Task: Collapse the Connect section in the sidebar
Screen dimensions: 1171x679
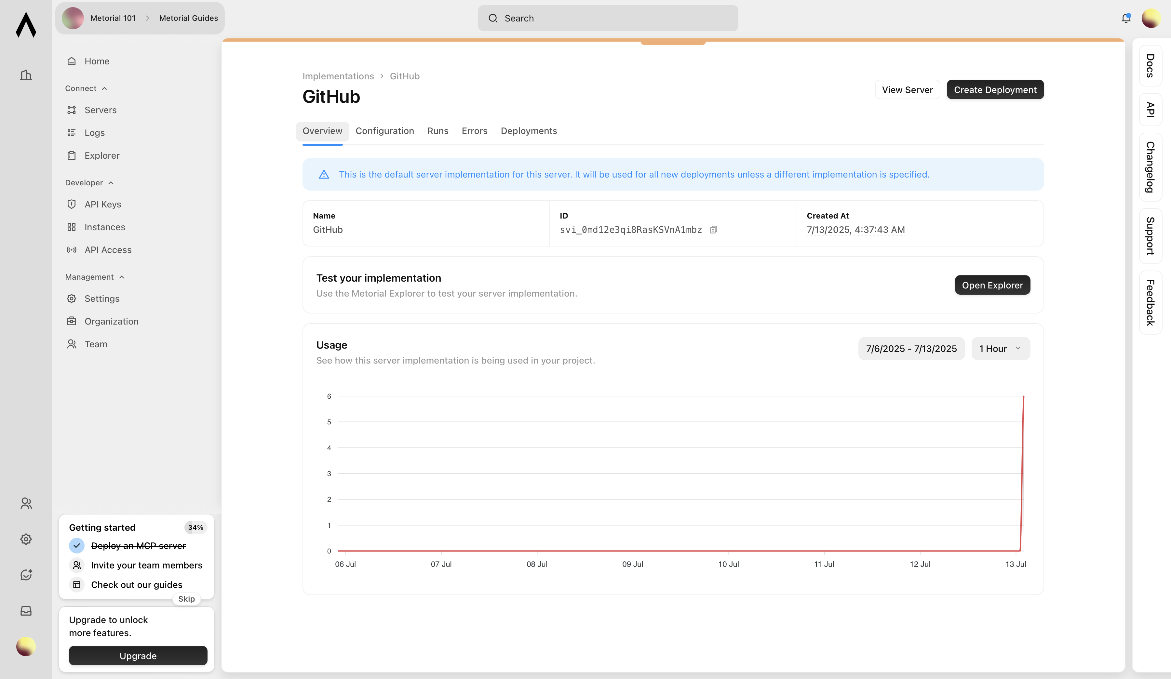Action: point(104,88)
